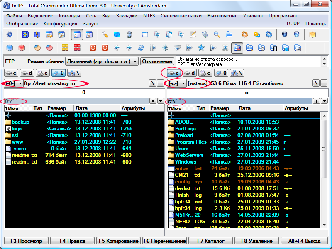Open the left panel [-0-] drive dropdown
The image size is (332, 249).
tap(14, 83)
